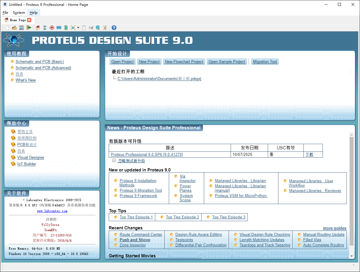Click the News panel scrollbar up arrow
Viewport: 360px width, 272px height.
point(351,134)
